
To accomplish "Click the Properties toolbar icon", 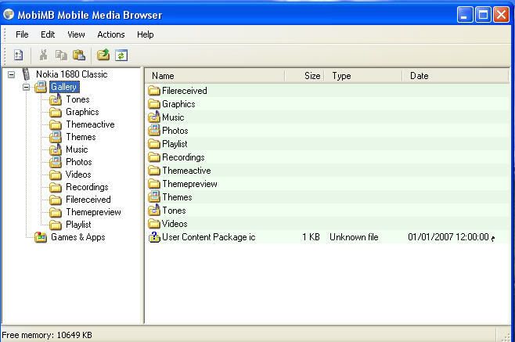I will 19,56.
